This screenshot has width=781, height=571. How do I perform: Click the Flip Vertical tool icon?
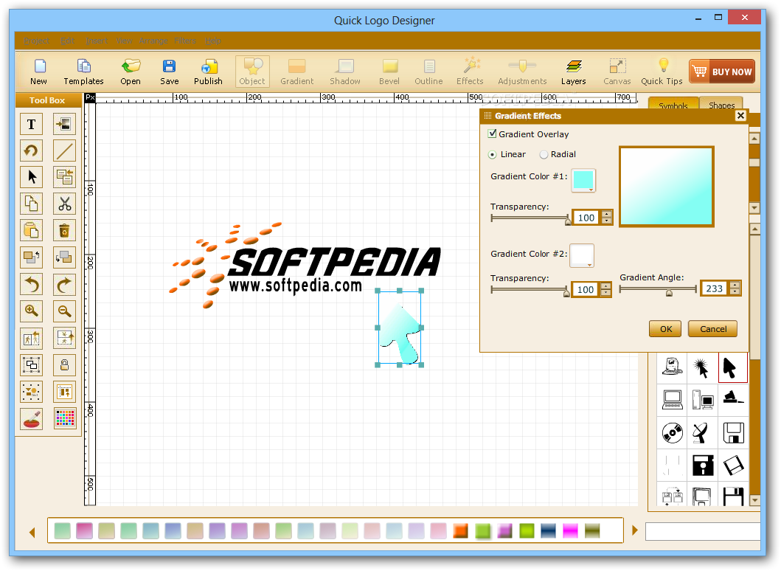click(x=65, y=339)
